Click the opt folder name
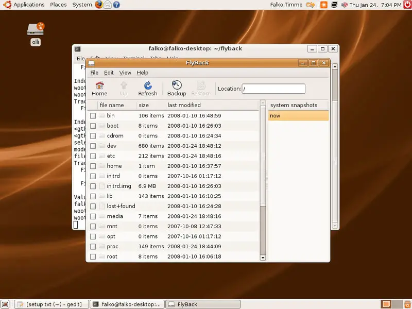 [x=111, y=236]
